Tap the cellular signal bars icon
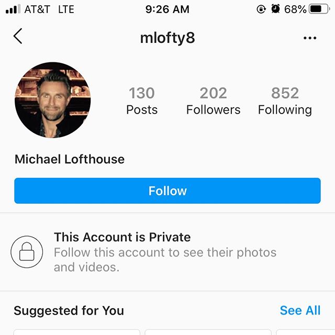Viewport: 335px width, 335px height. 13,9
